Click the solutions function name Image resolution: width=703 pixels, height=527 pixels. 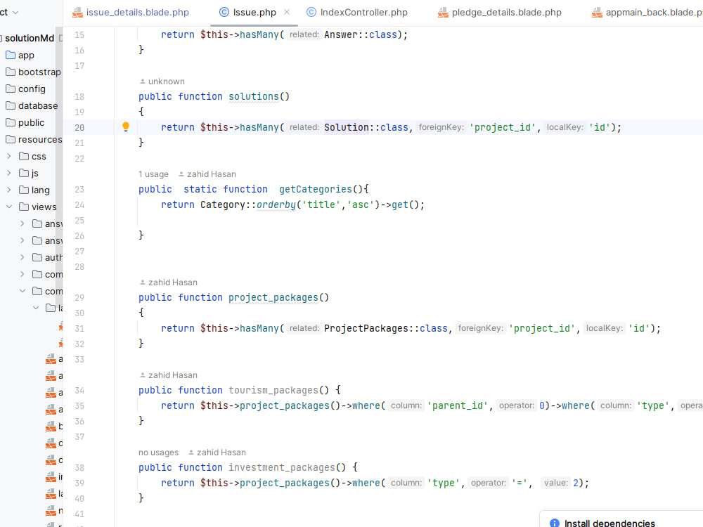(x=254, y=96)
